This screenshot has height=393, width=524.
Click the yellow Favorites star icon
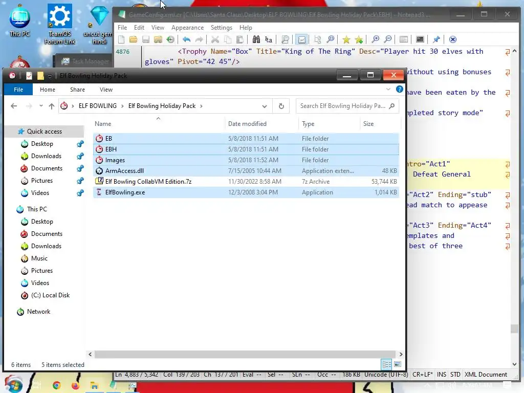coord(346,39)
